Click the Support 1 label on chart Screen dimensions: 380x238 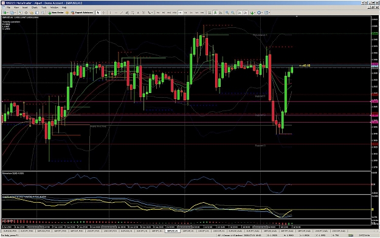[260, 96]
